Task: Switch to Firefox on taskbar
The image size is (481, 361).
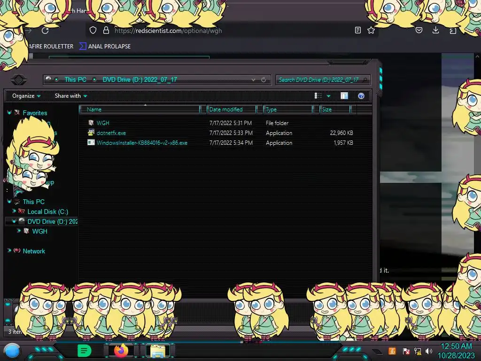Action: (x=121, y=351)
